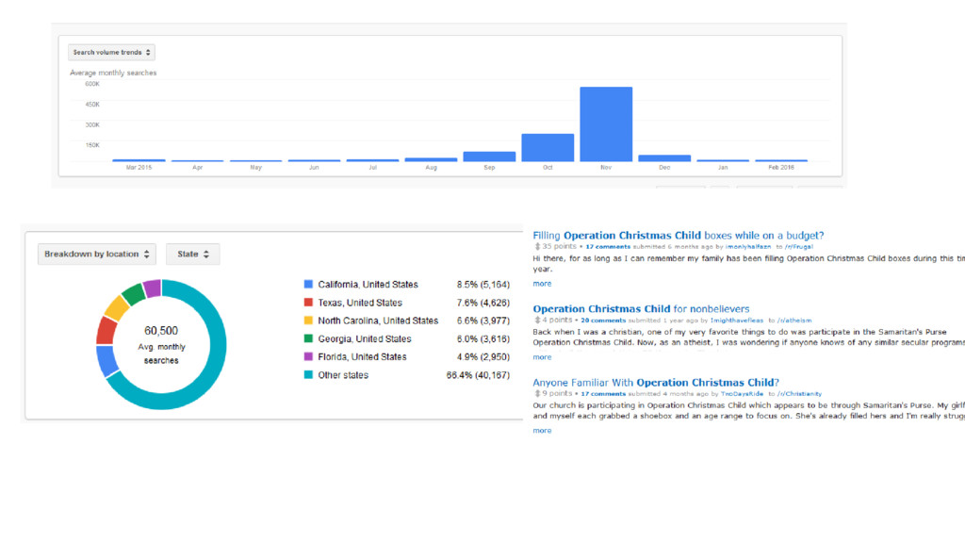
Task: Click the 'Florida, United States' label
Action: (x=362, y=356)
